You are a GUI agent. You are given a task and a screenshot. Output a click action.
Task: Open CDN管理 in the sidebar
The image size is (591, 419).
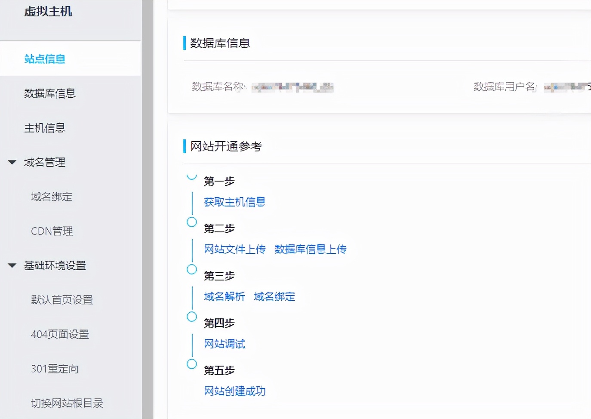pos(51,231)
